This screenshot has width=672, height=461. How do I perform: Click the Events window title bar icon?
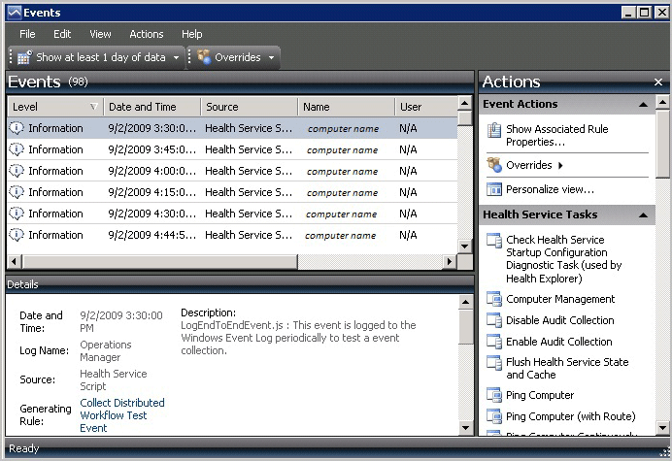tap(15, 13)
